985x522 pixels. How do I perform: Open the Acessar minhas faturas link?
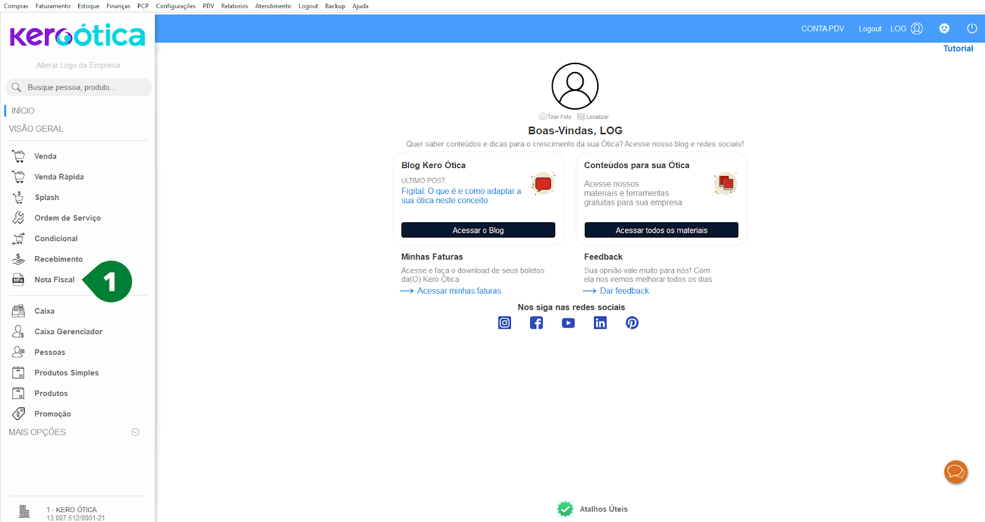tap(459, 291)
